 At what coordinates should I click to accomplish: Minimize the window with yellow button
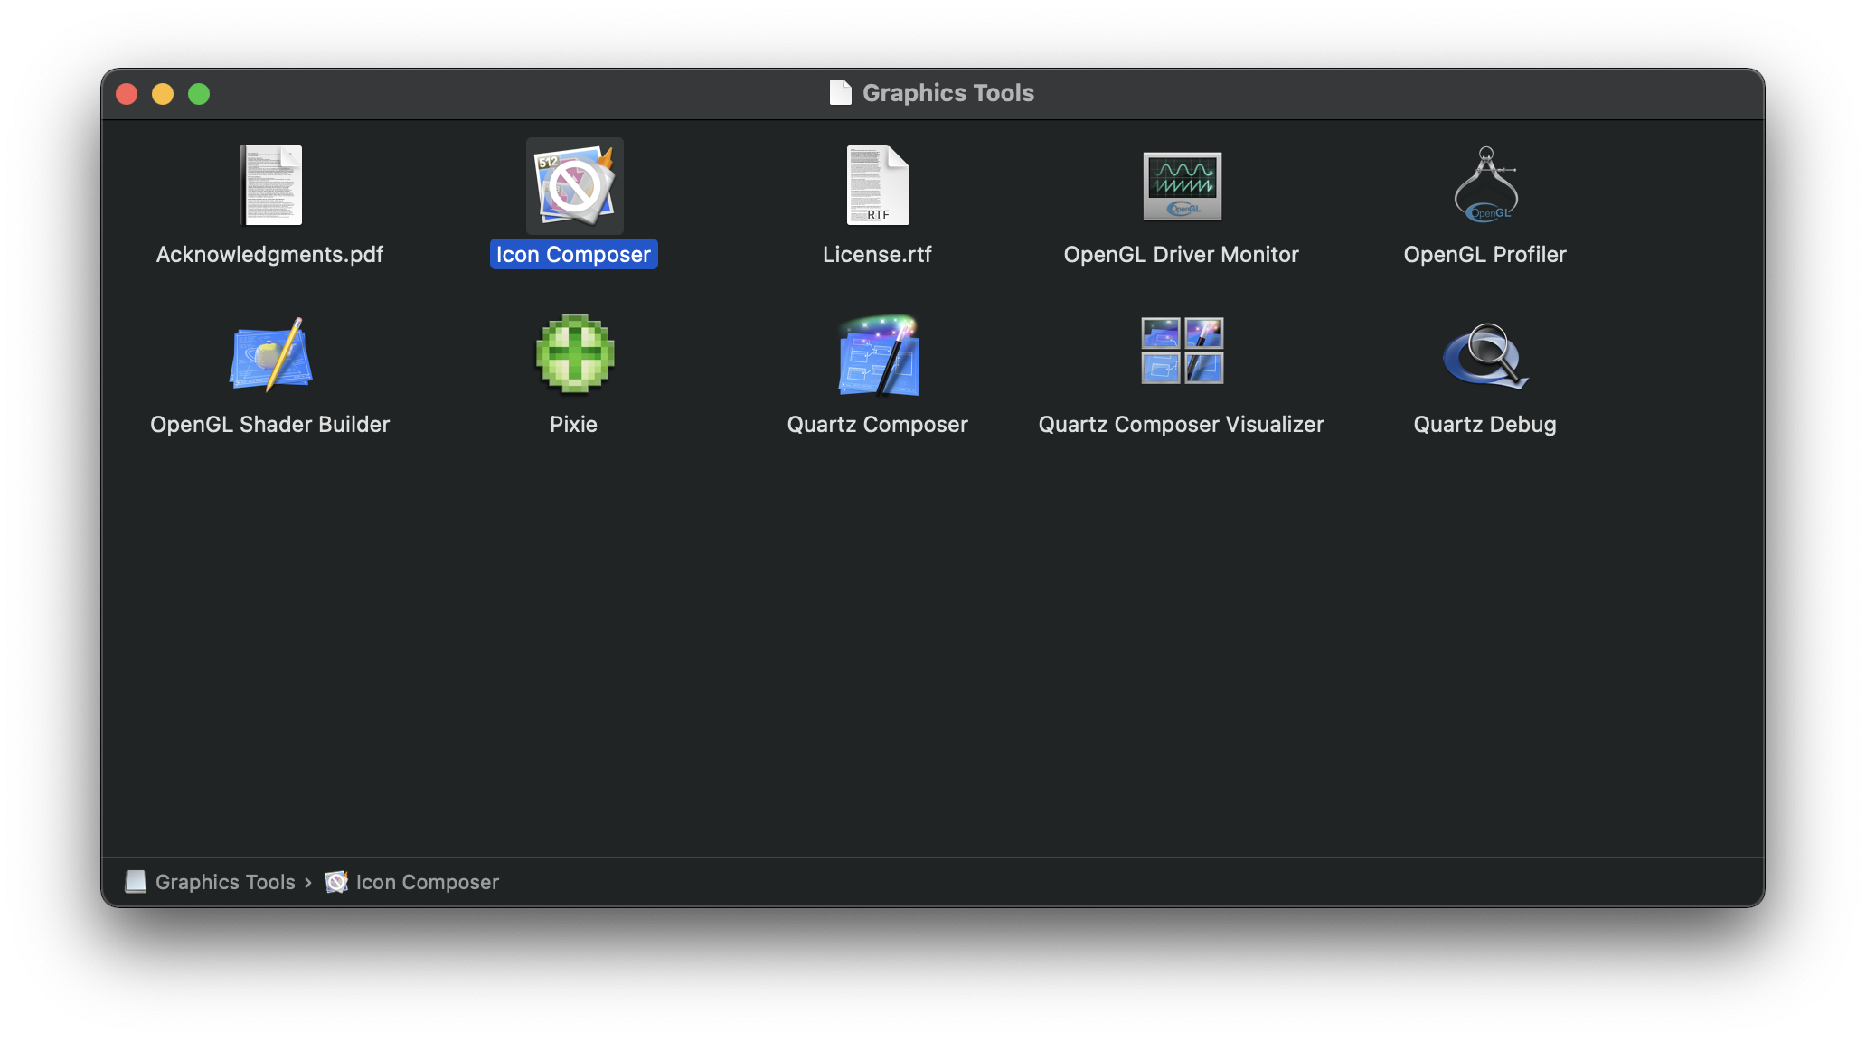(163, 94)
